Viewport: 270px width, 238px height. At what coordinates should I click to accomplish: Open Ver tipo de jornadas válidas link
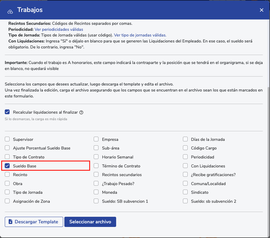coord(140,35)
